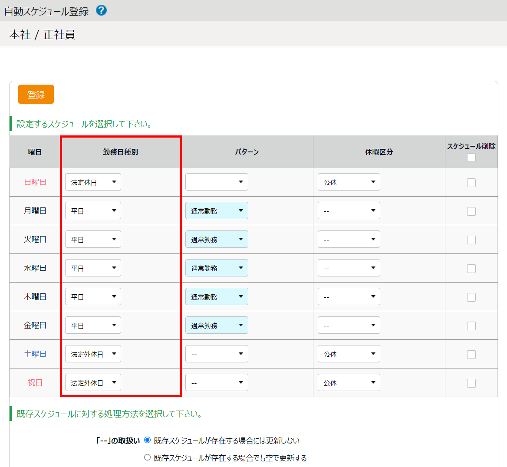Check the delete schedule box for 日曜日
Viewport: 507px width, 467px height.
click(x=471, y=183)
